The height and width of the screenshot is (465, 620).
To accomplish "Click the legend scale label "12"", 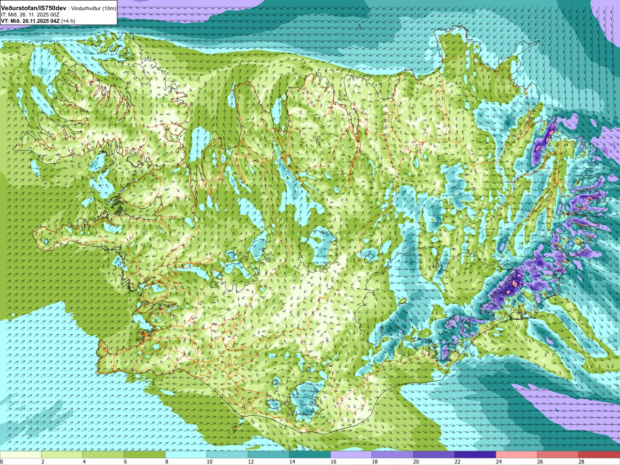I will (x=250, y=462).
